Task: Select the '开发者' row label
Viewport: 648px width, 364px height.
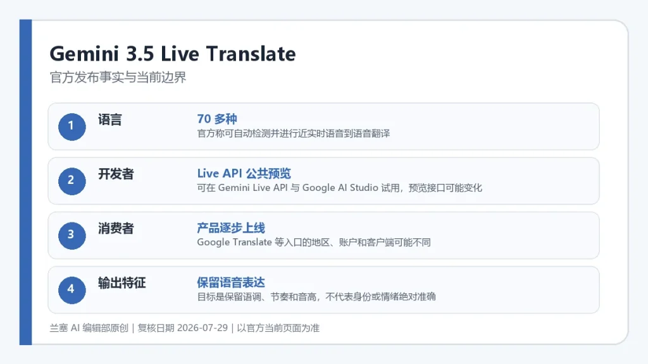Action: coord(116,174)
